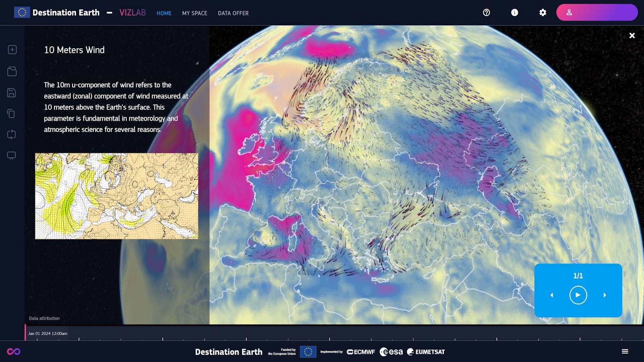Screen dimensions: 644x362
Task: Switch to the MY SPACE tab
Action: [194, 13]
